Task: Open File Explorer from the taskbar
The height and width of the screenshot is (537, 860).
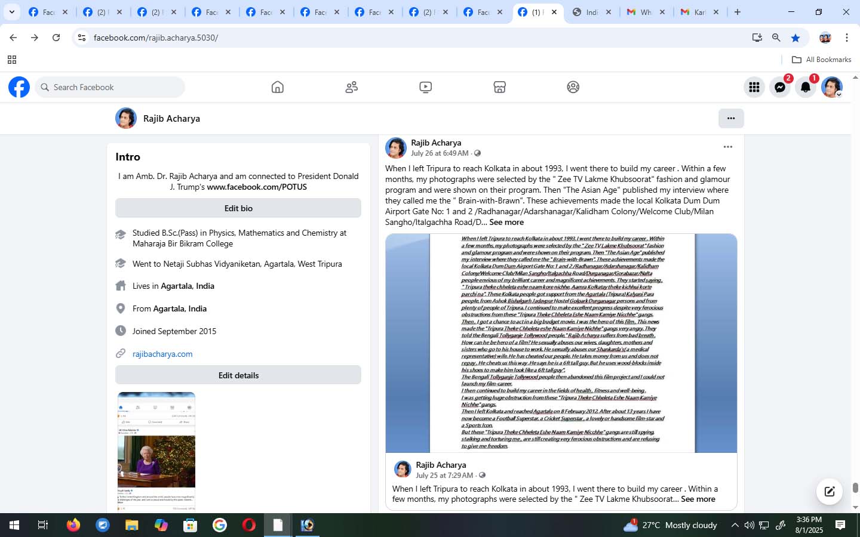Action: coord(132,525)
